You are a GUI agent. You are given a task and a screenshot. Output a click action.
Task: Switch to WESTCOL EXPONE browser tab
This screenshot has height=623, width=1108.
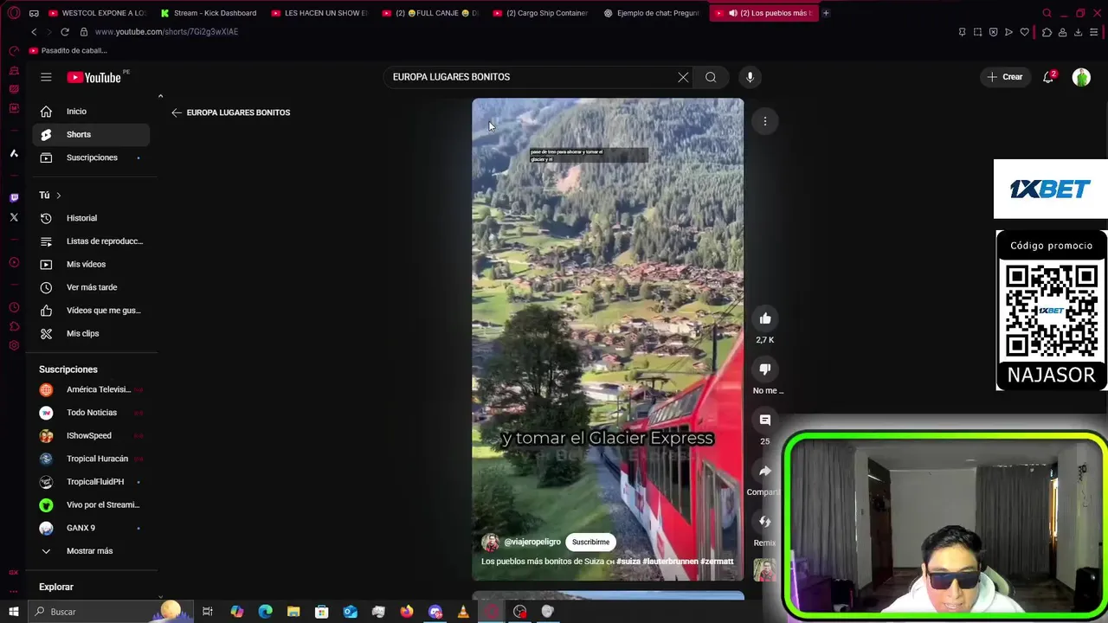pos(98,13)
